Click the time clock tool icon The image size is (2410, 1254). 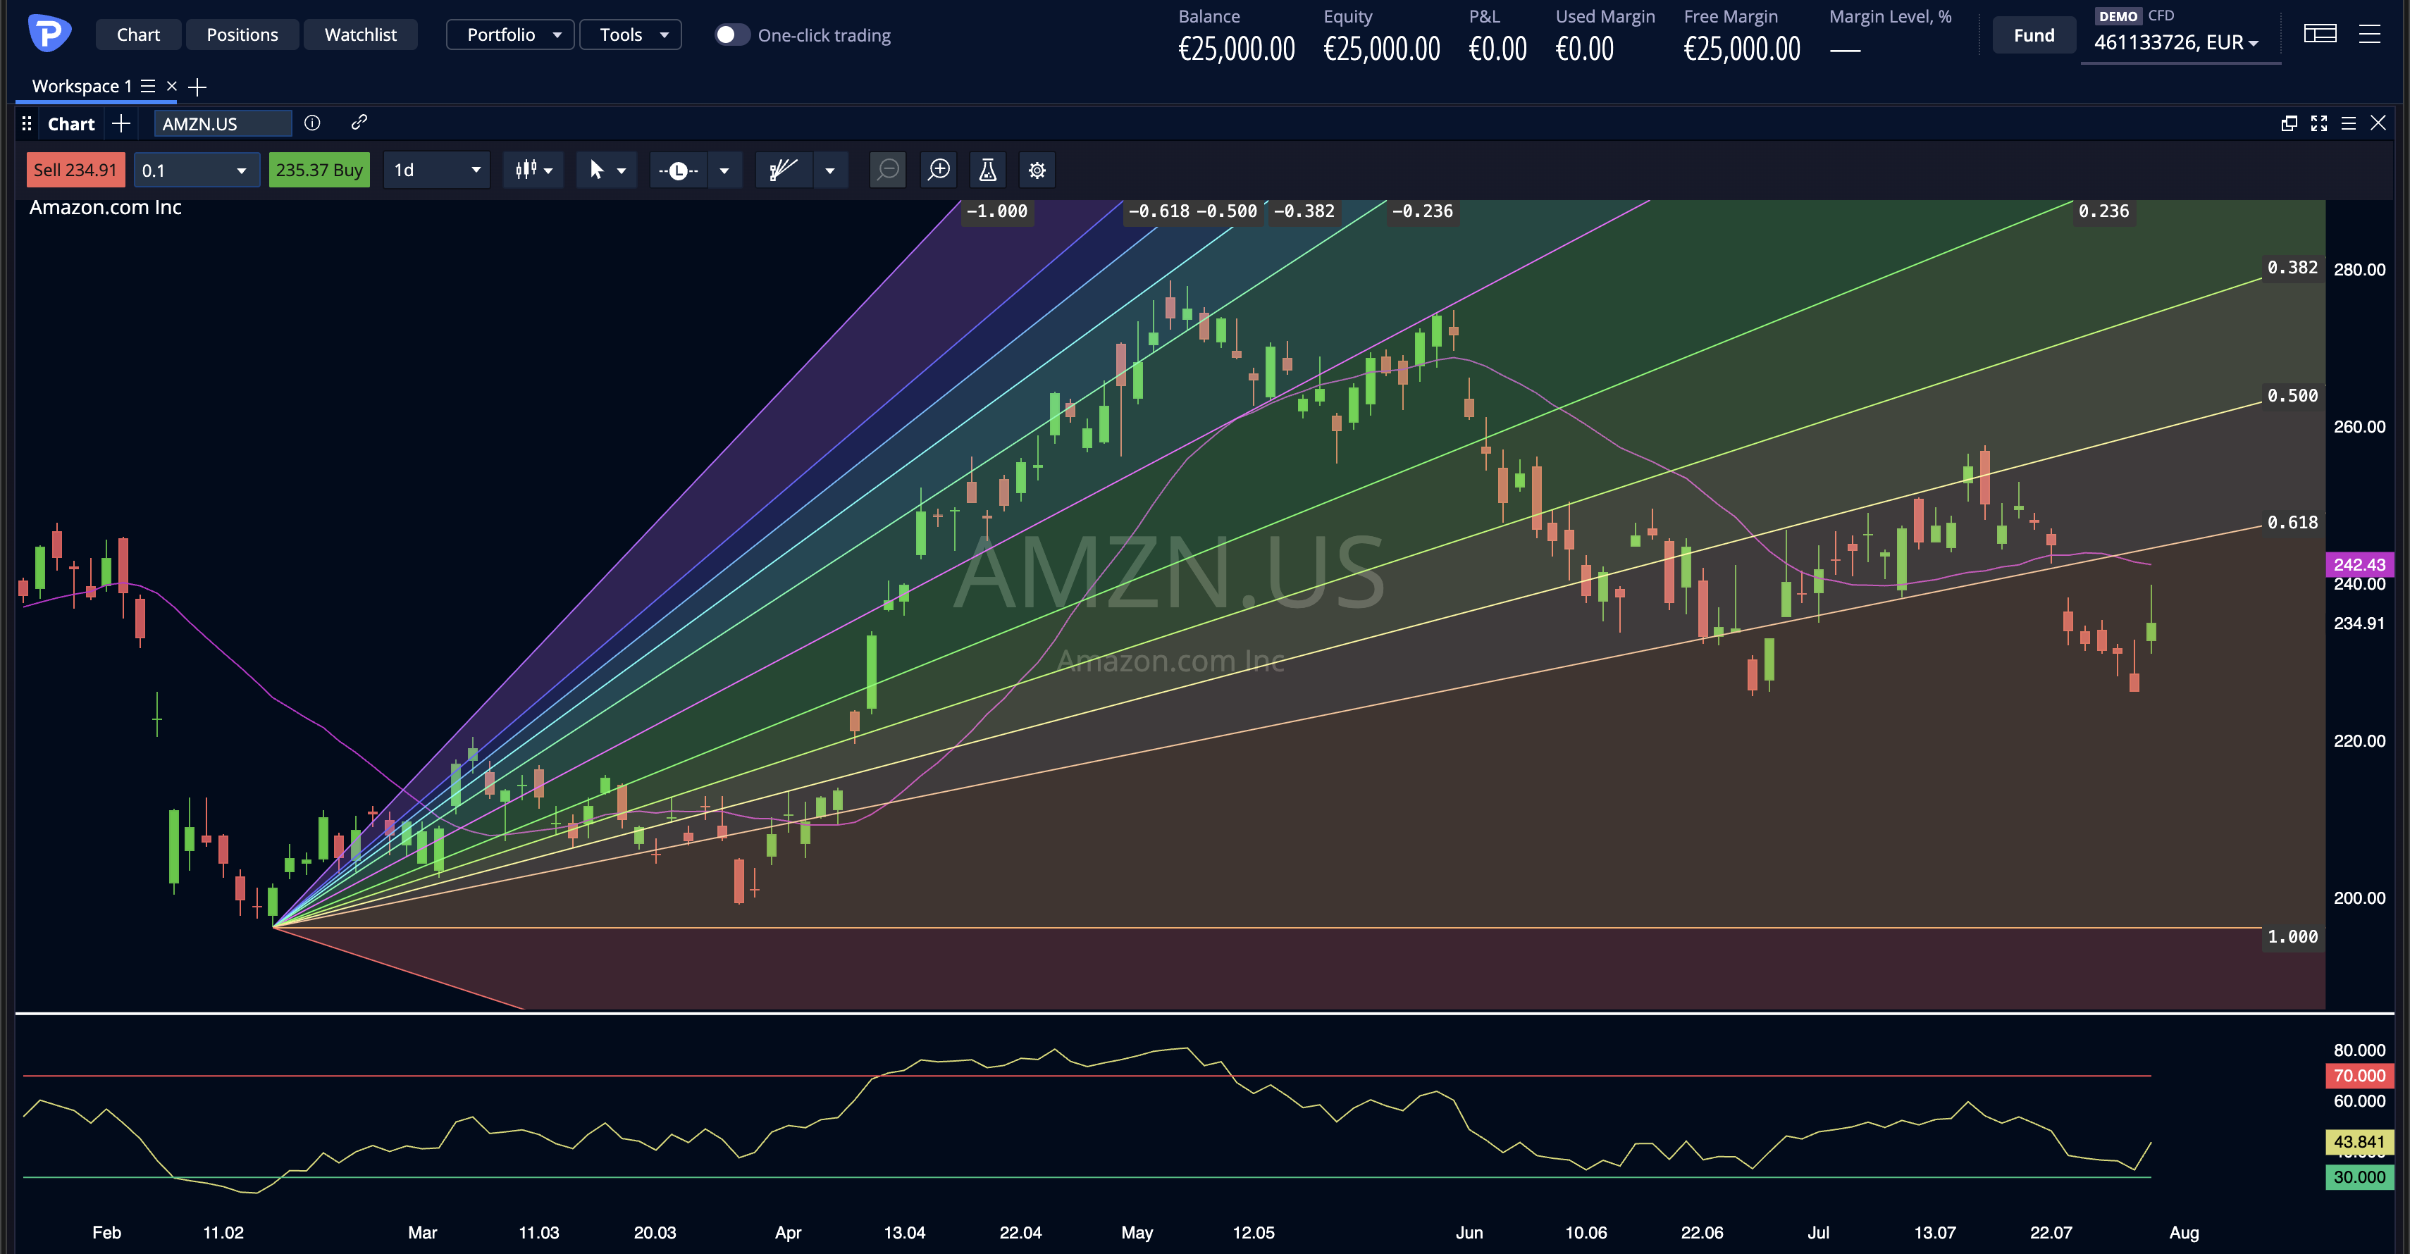[679, 170]
